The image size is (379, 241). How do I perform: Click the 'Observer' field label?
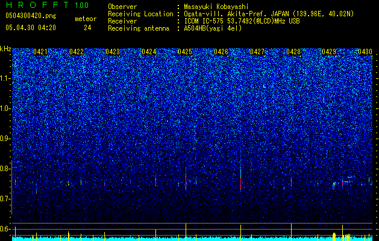(122, 7)
